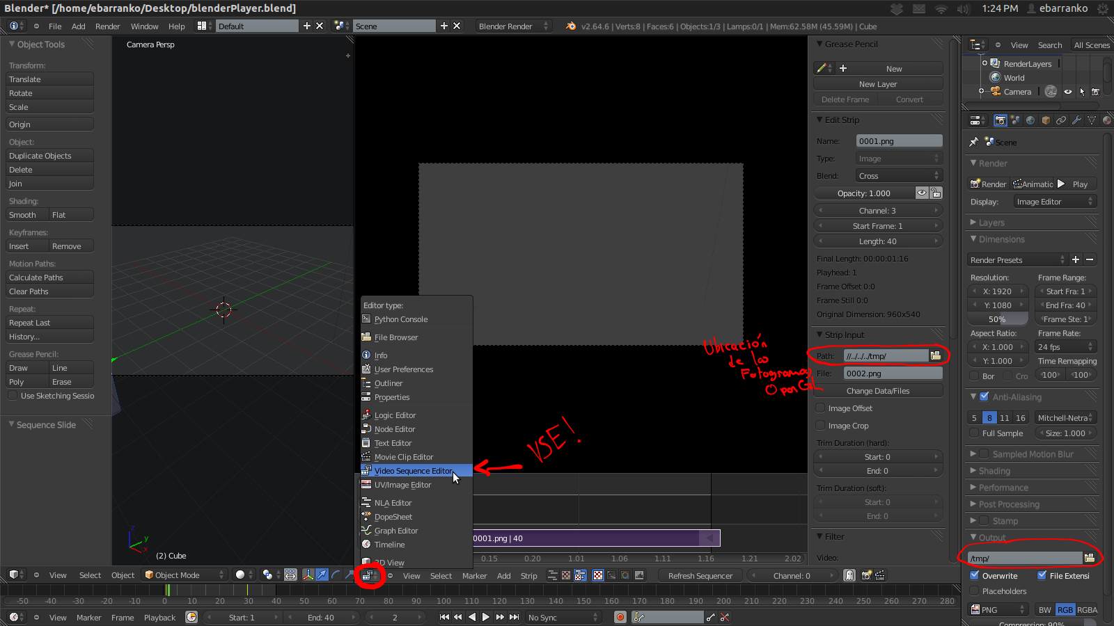Viewport: 1114px width, 626px height.
Task: Click the chroma vectorscope display icon
Action: point(625,575)
